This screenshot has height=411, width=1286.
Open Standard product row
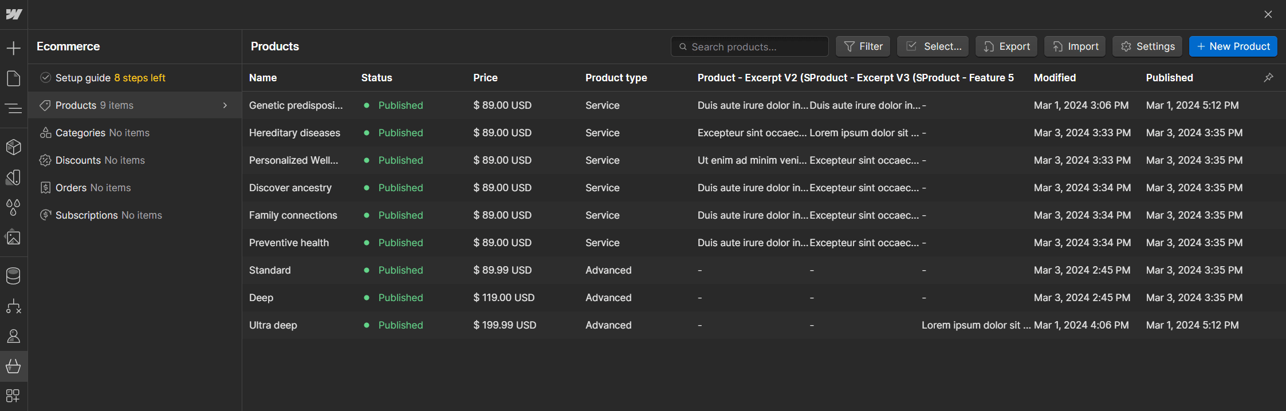click(764, 270)
